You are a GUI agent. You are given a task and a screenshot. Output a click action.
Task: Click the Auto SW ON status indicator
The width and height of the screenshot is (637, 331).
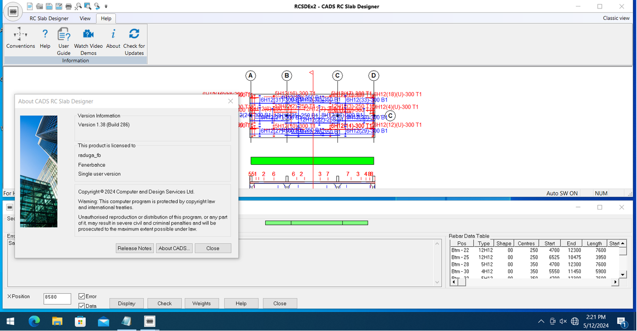[562, 193]
